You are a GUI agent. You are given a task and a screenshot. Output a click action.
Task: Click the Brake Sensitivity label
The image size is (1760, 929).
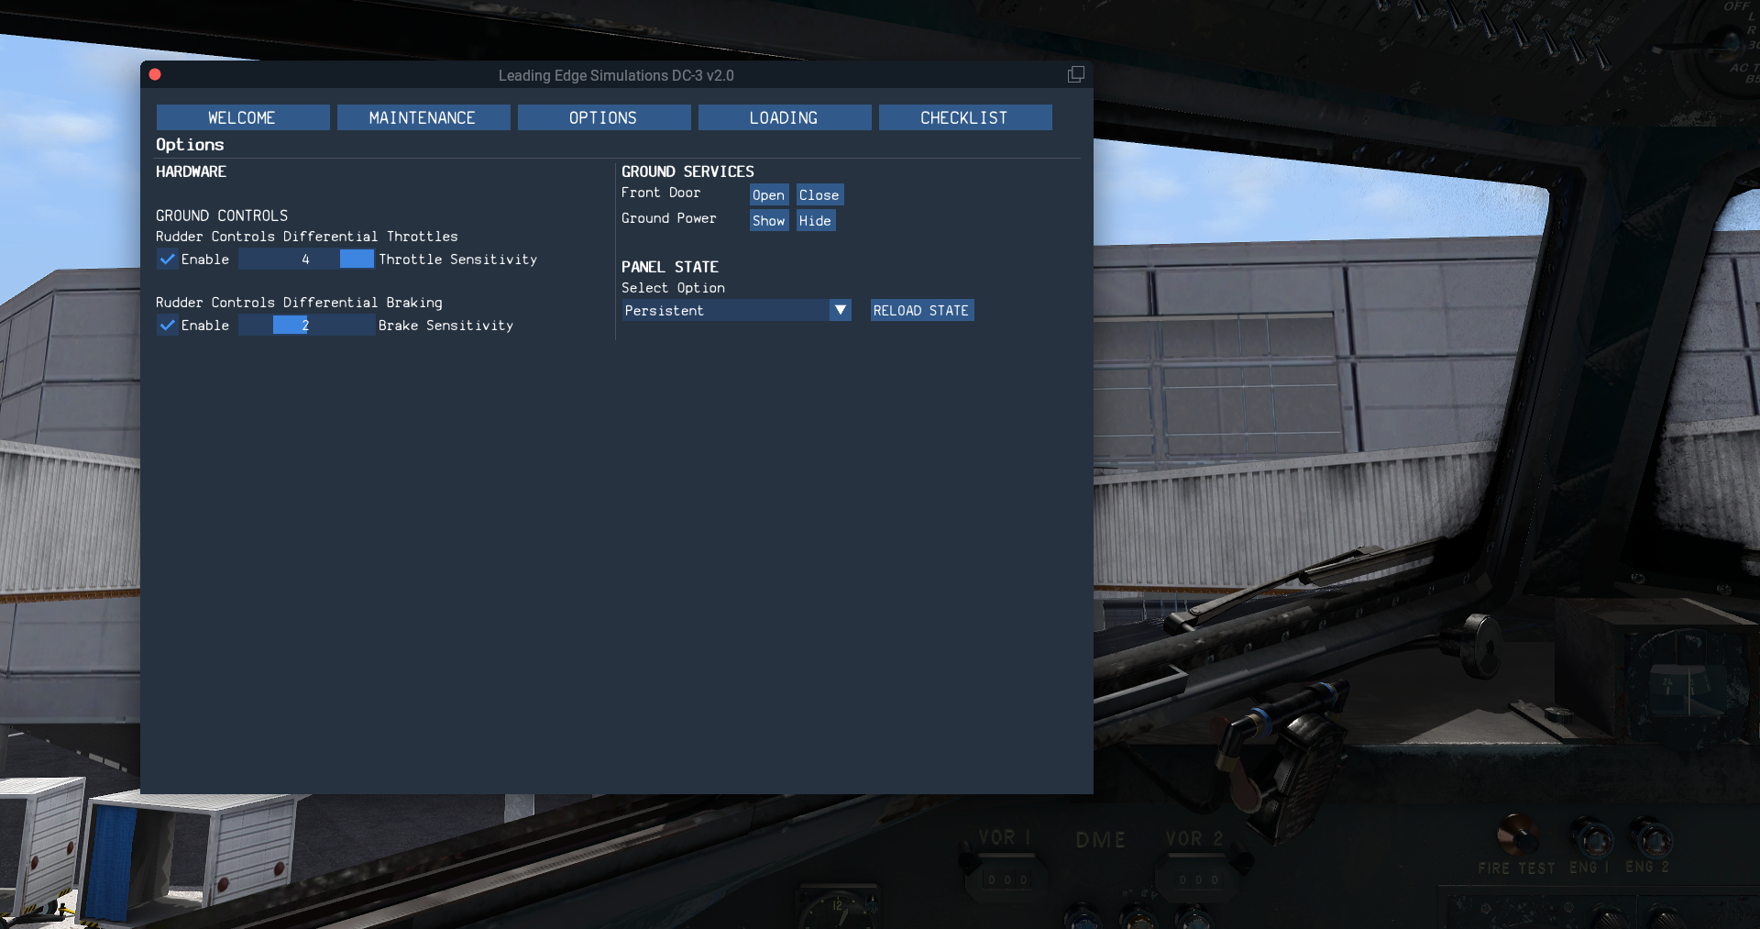pyautogui.click(x=445, y=326)
